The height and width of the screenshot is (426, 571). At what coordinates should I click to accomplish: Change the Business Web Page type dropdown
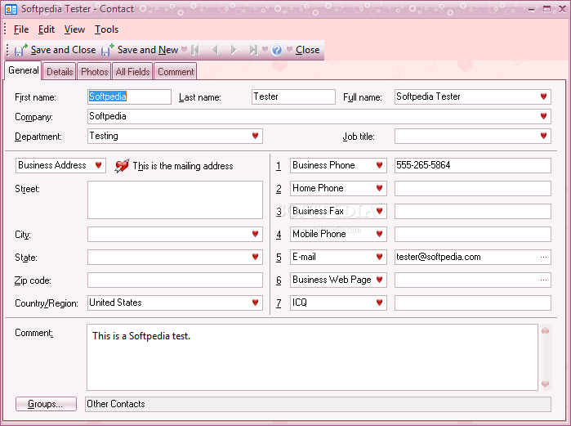click(x=379, y=280)
